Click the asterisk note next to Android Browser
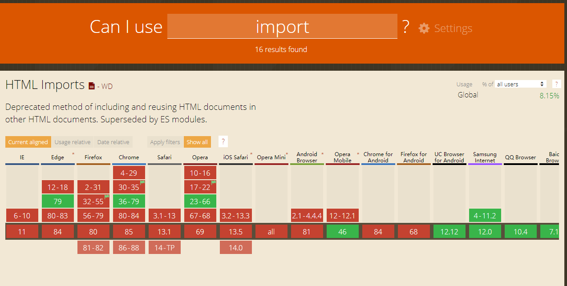This screenshot has width=567, height=286. (322, 154)
